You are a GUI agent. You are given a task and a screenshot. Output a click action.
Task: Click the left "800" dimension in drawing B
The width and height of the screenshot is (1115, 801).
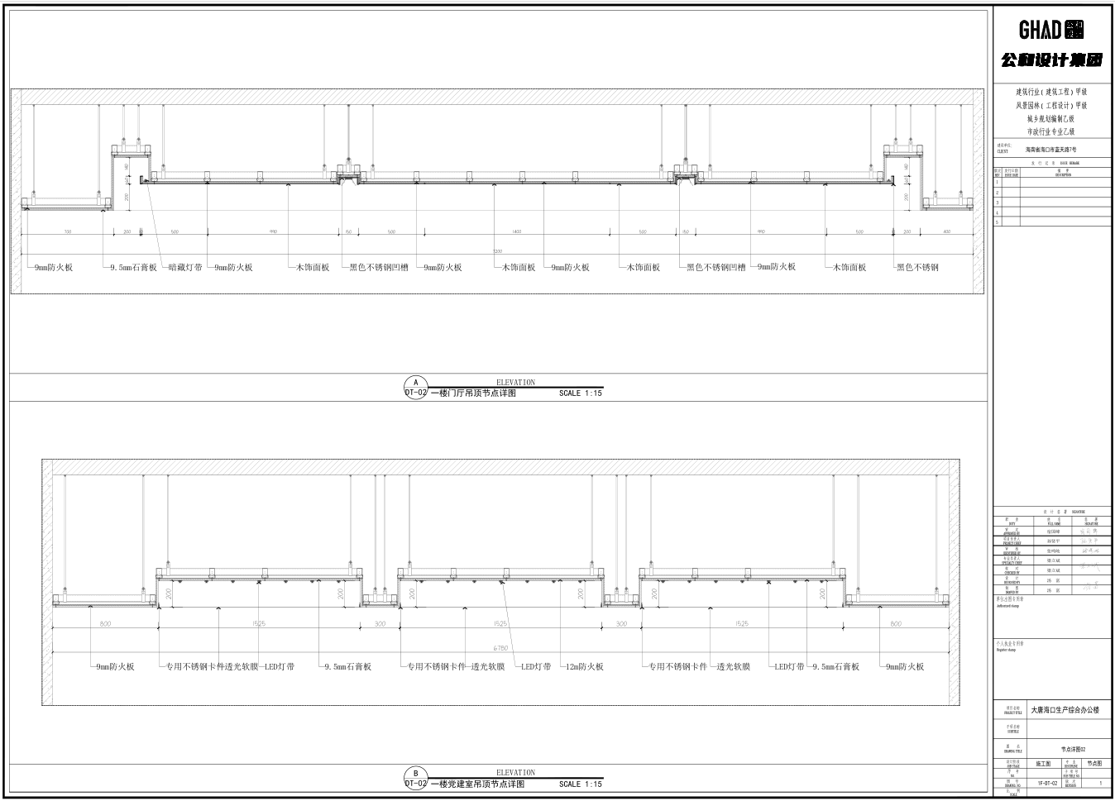(105, 624)
